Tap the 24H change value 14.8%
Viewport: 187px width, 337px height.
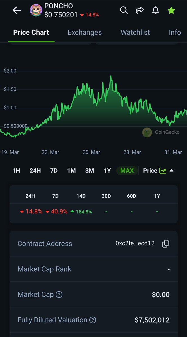coord(31,211)
